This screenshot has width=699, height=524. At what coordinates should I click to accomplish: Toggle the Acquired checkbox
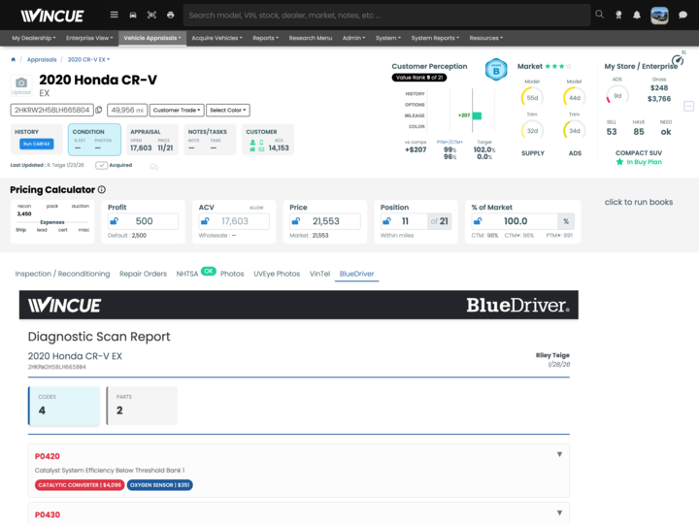[101, 166]
